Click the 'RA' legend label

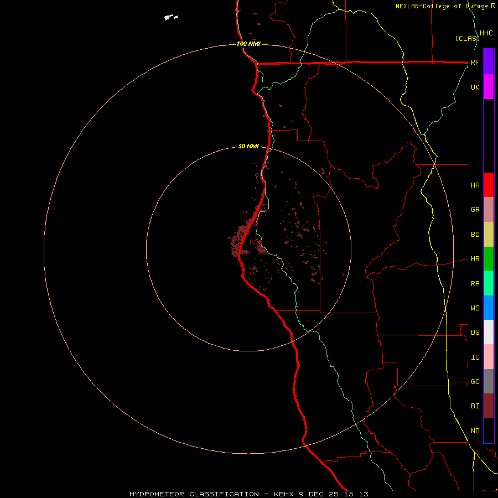475,284
